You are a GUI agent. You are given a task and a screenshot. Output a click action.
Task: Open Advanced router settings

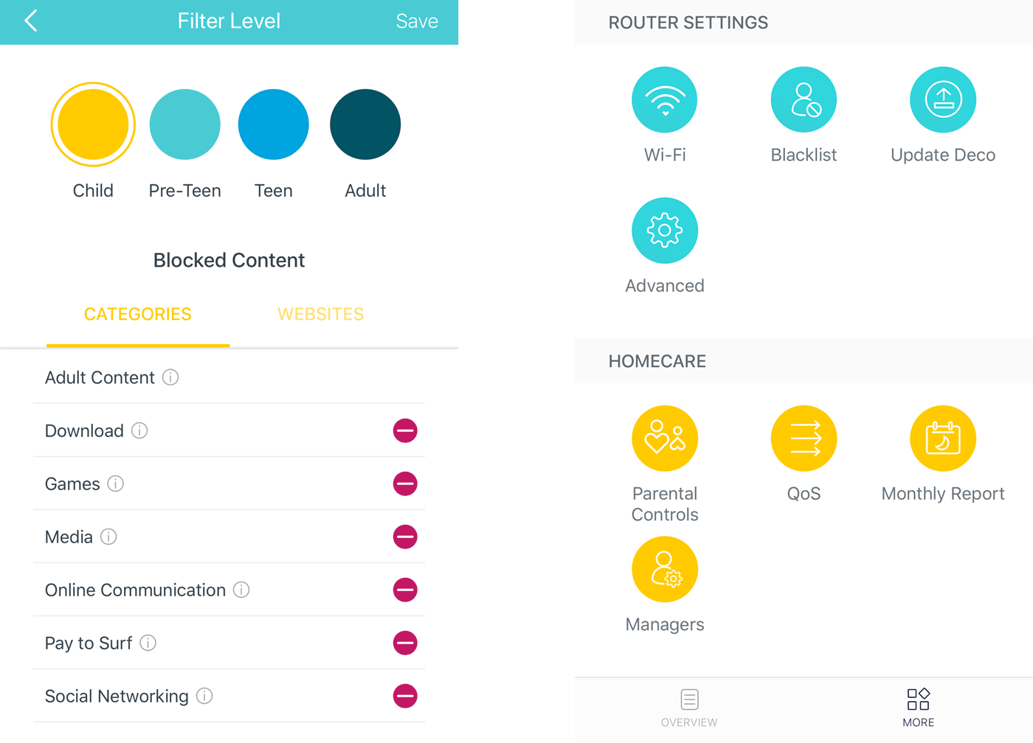coord(665,231)
